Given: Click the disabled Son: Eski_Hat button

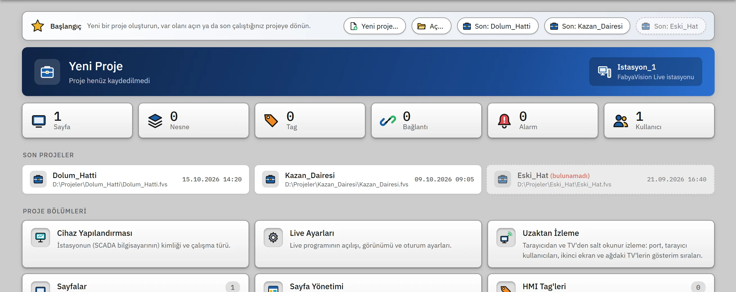Looking at the screenshot, I should pos(671,26).
